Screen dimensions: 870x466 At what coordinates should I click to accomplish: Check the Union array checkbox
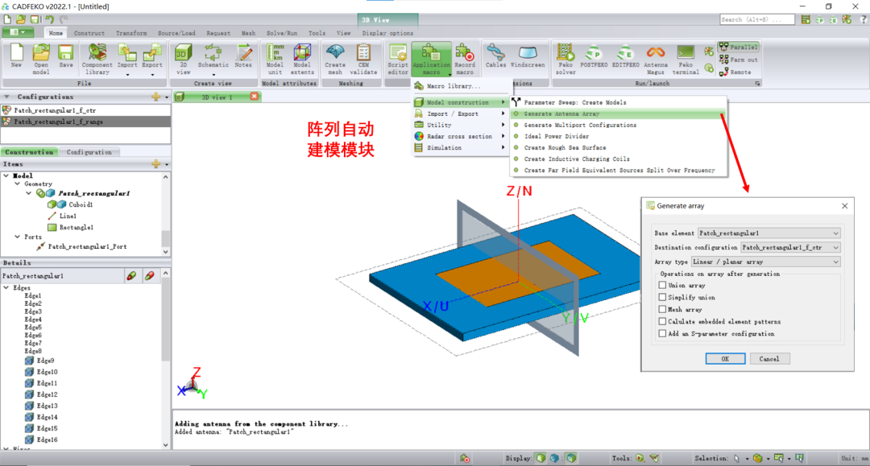[x=662, y=285]
